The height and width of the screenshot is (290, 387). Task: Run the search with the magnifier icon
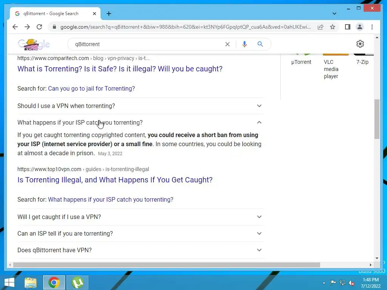(260, 44)
